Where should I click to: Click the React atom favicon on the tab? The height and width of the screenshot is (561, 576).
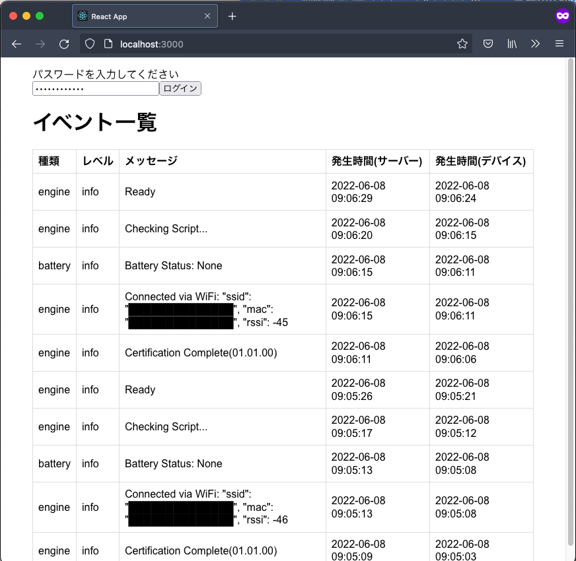click(82, 15)
